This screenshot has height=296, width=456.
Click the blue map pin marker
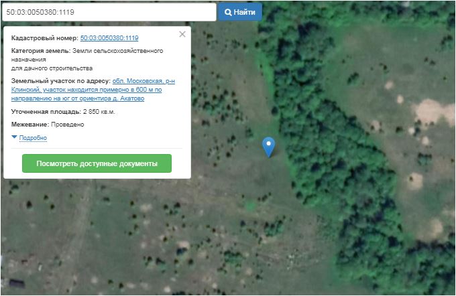pyautogui.click(x=268, y=145)
